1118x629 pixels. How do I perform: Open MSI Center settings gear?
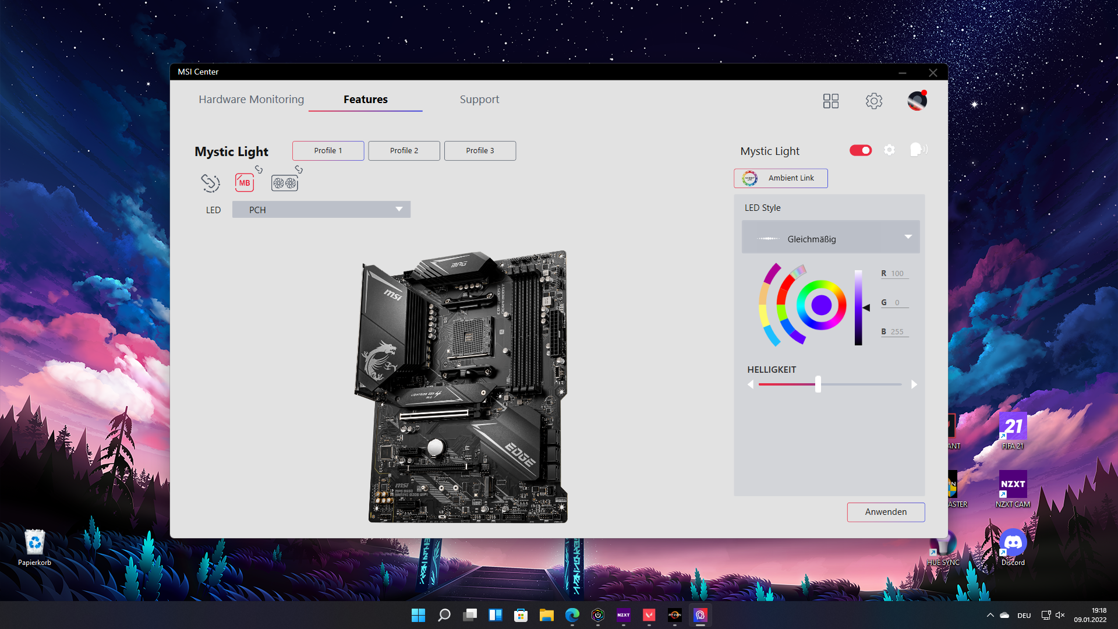tap(873, 101)
